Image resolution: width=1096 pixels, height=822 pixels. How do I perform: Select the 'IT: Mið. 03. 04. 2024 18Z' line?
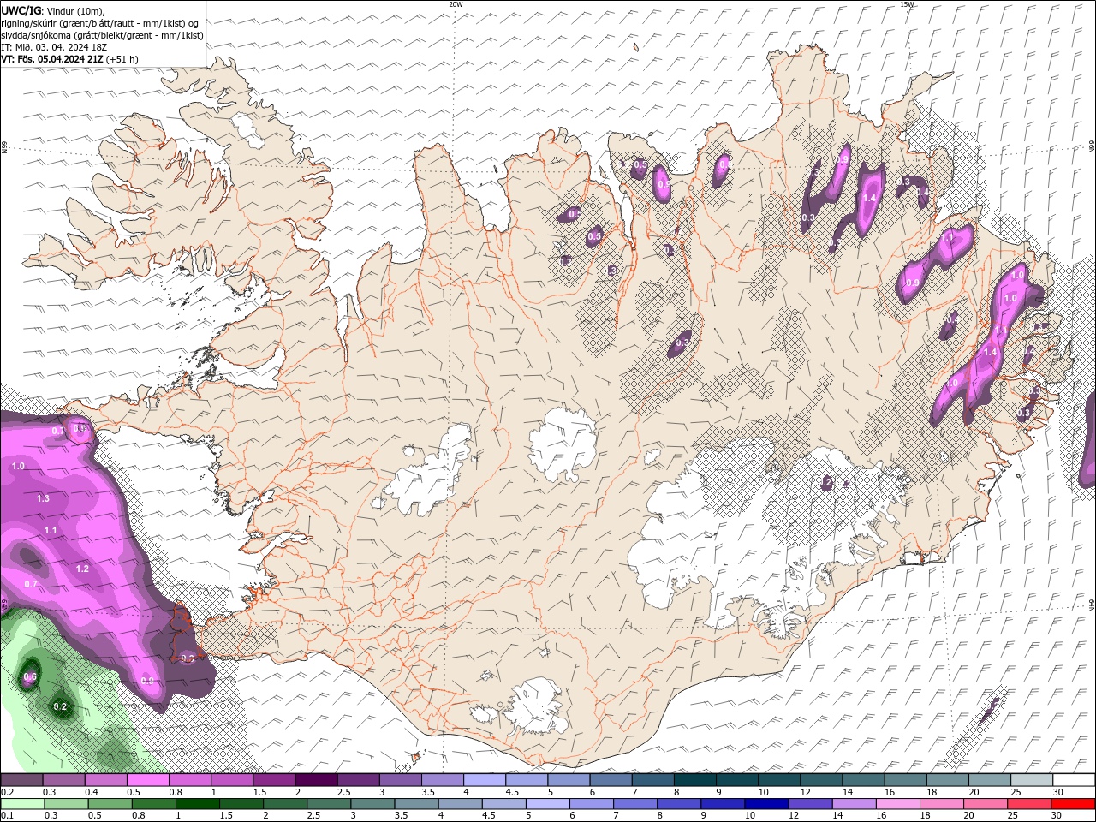coord(52,47)
